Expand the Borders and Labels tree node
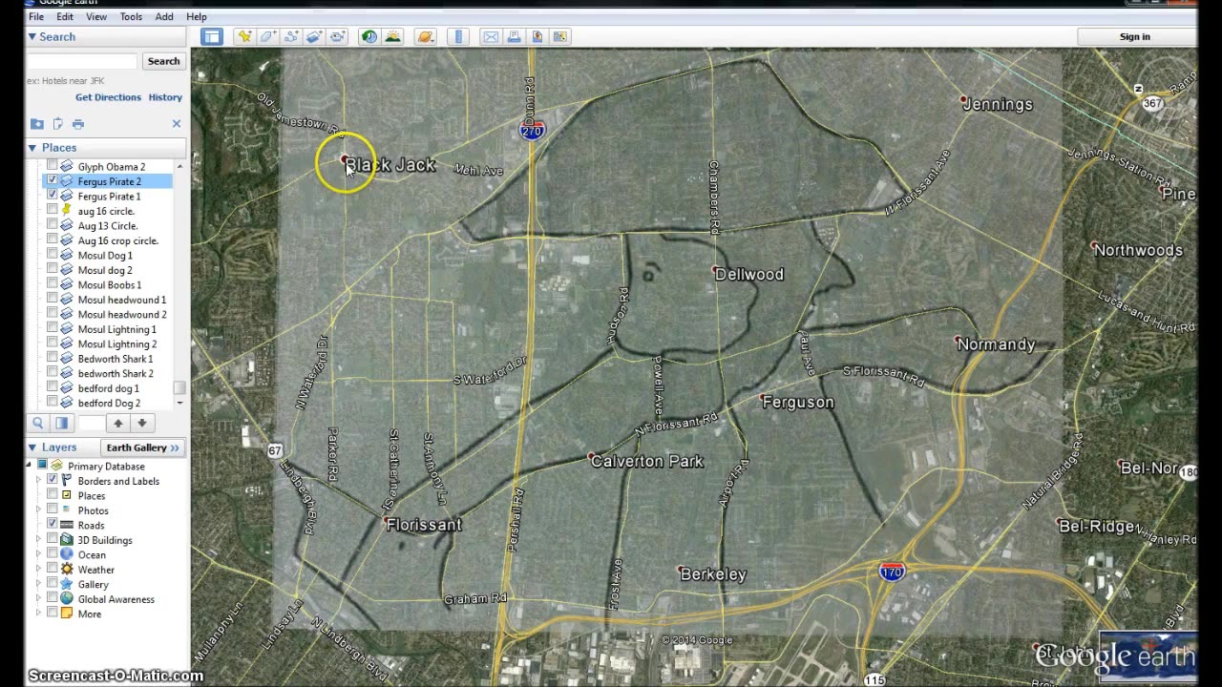The width and height of the screenshot is (1222, 687). (x=39, y=481)
